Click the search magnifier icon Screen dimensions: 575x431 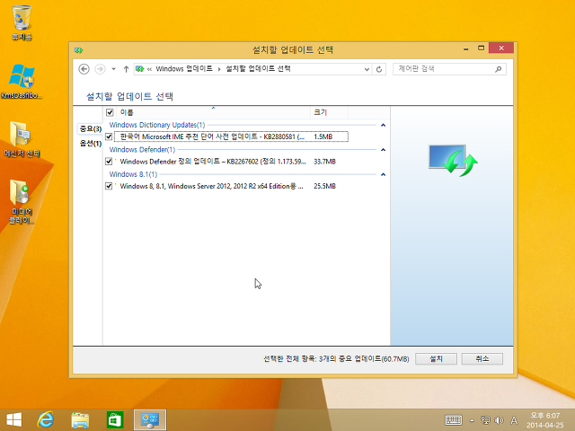tap(498, 69)
